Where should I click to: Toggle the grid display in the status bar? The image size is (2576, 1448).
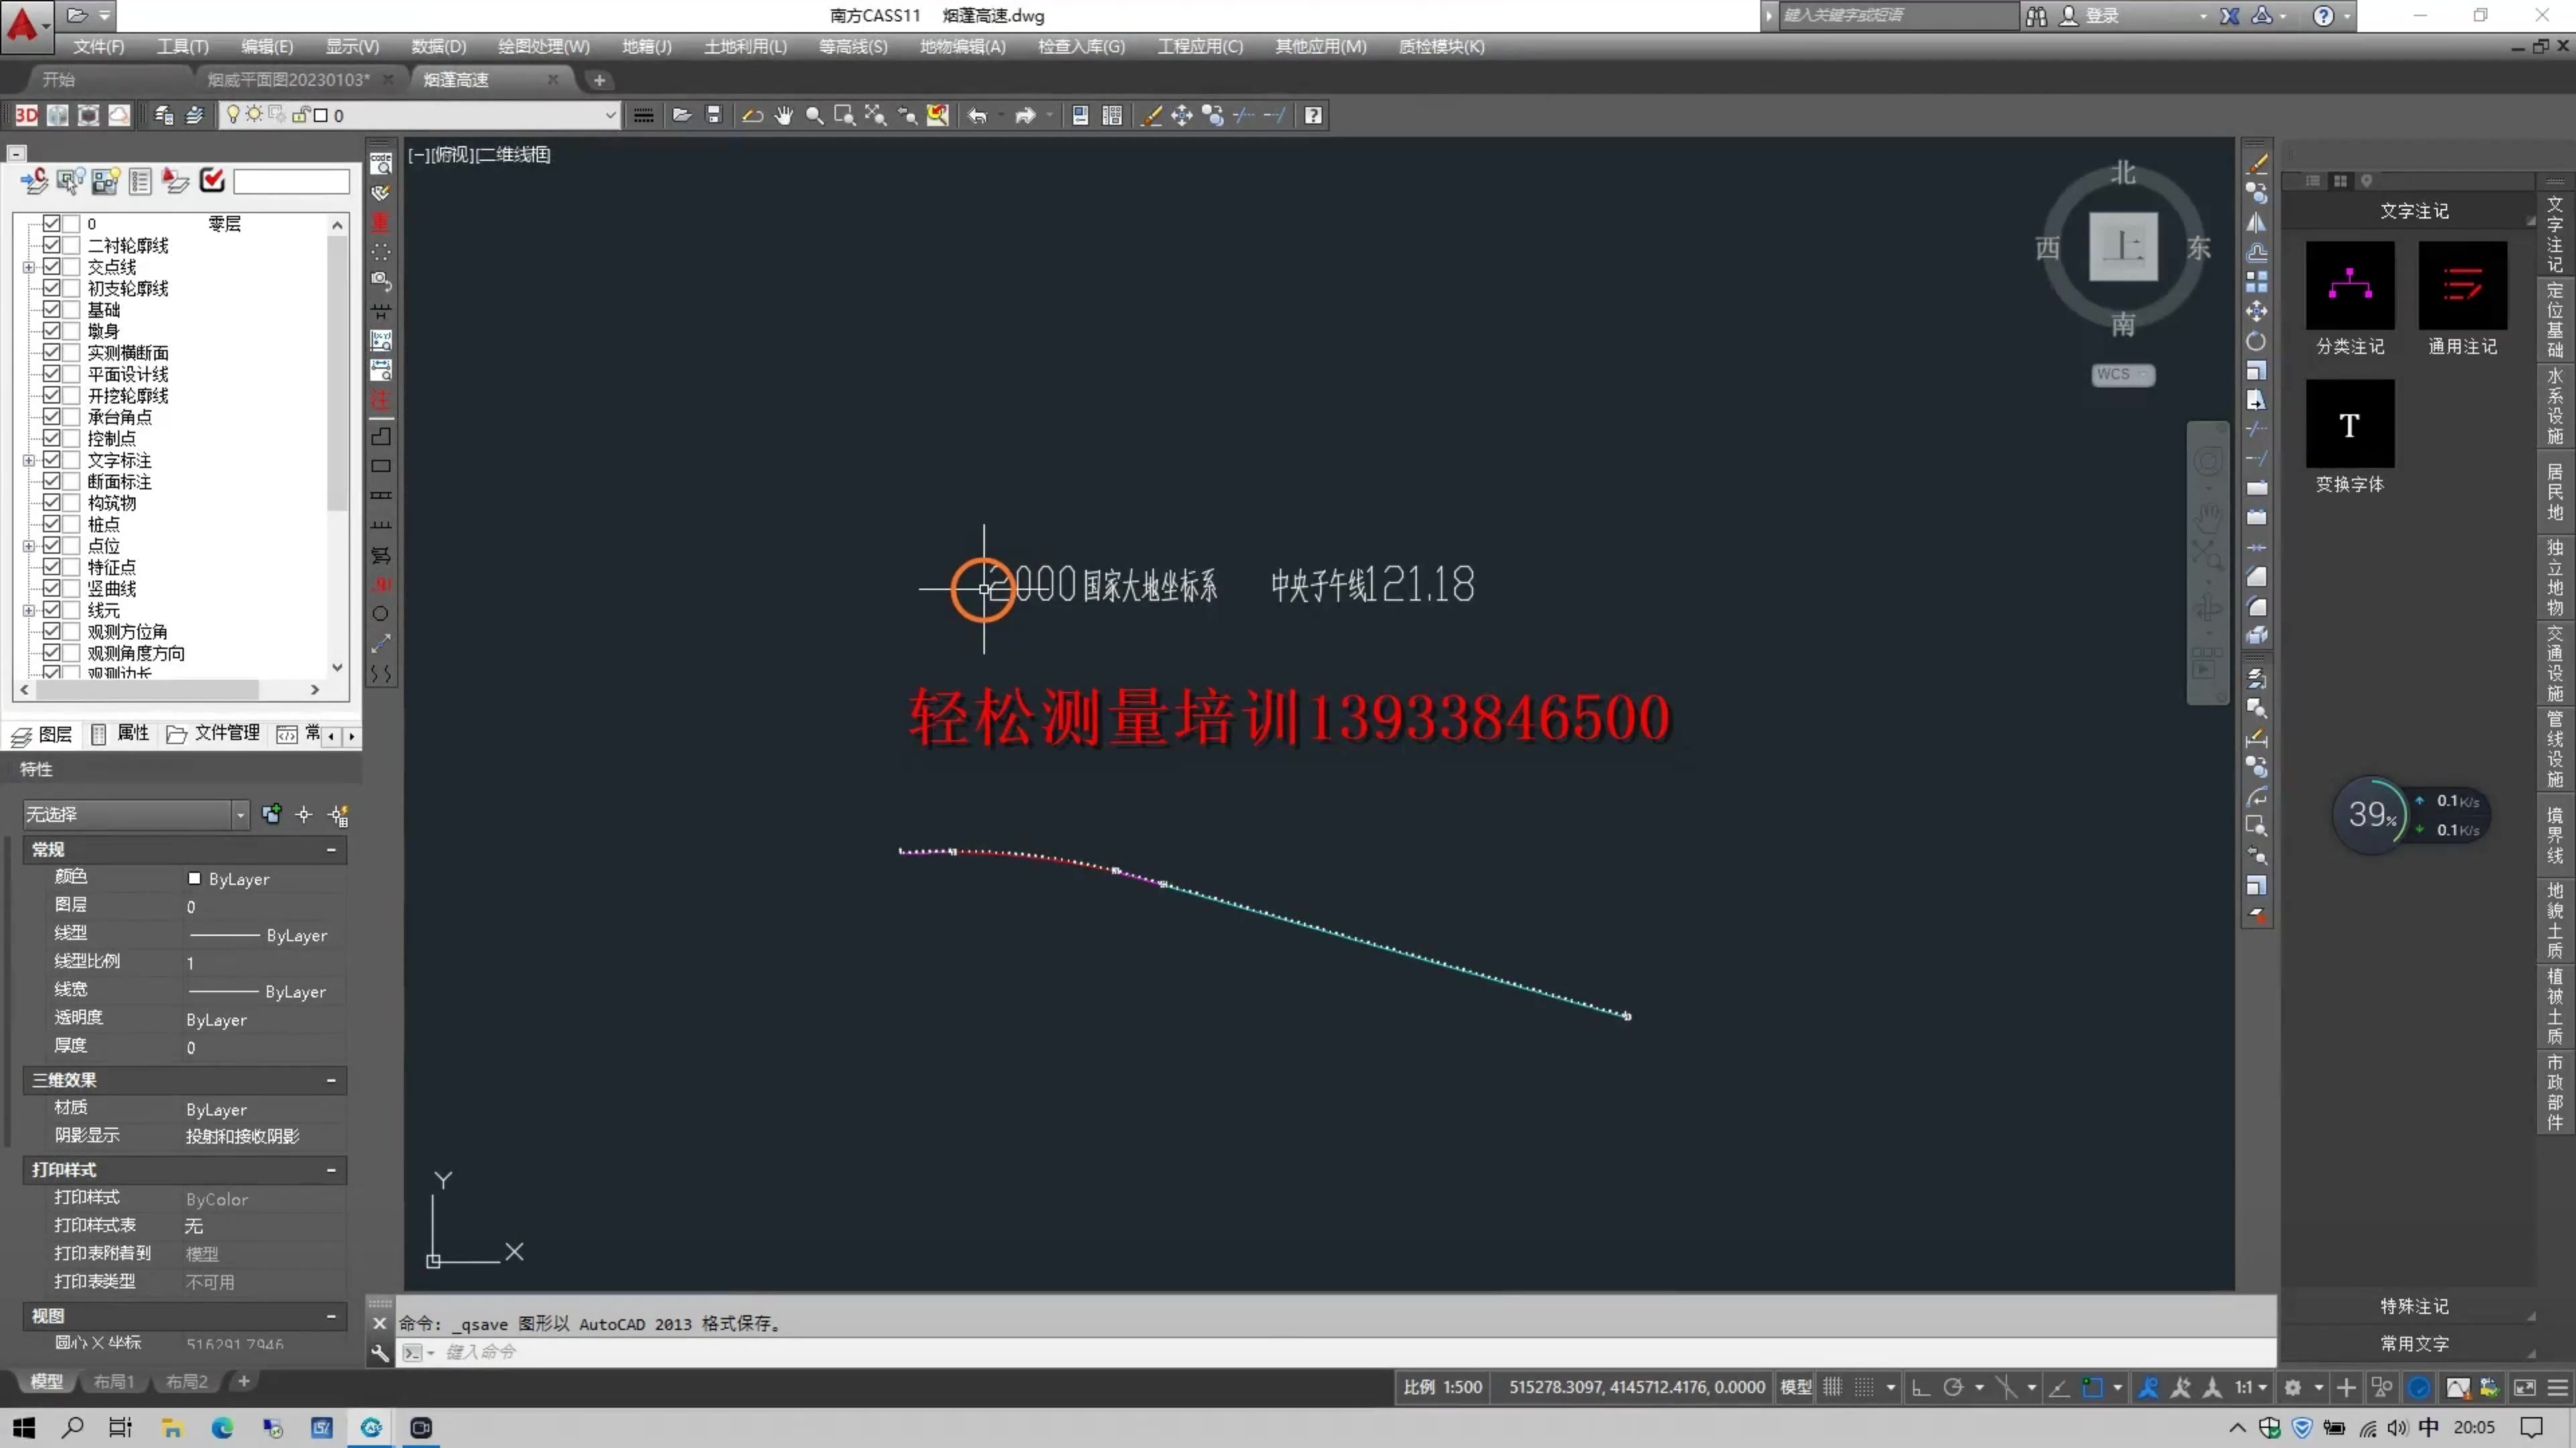(1832, 1387)
